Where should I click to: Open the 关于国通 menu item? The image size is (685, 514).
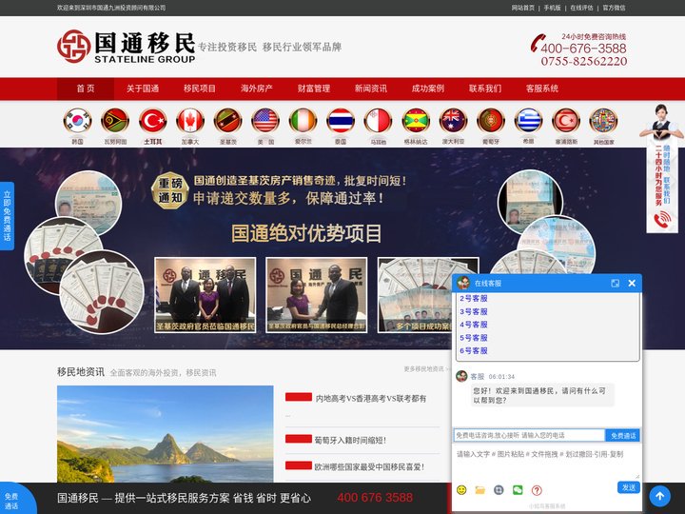143,89
